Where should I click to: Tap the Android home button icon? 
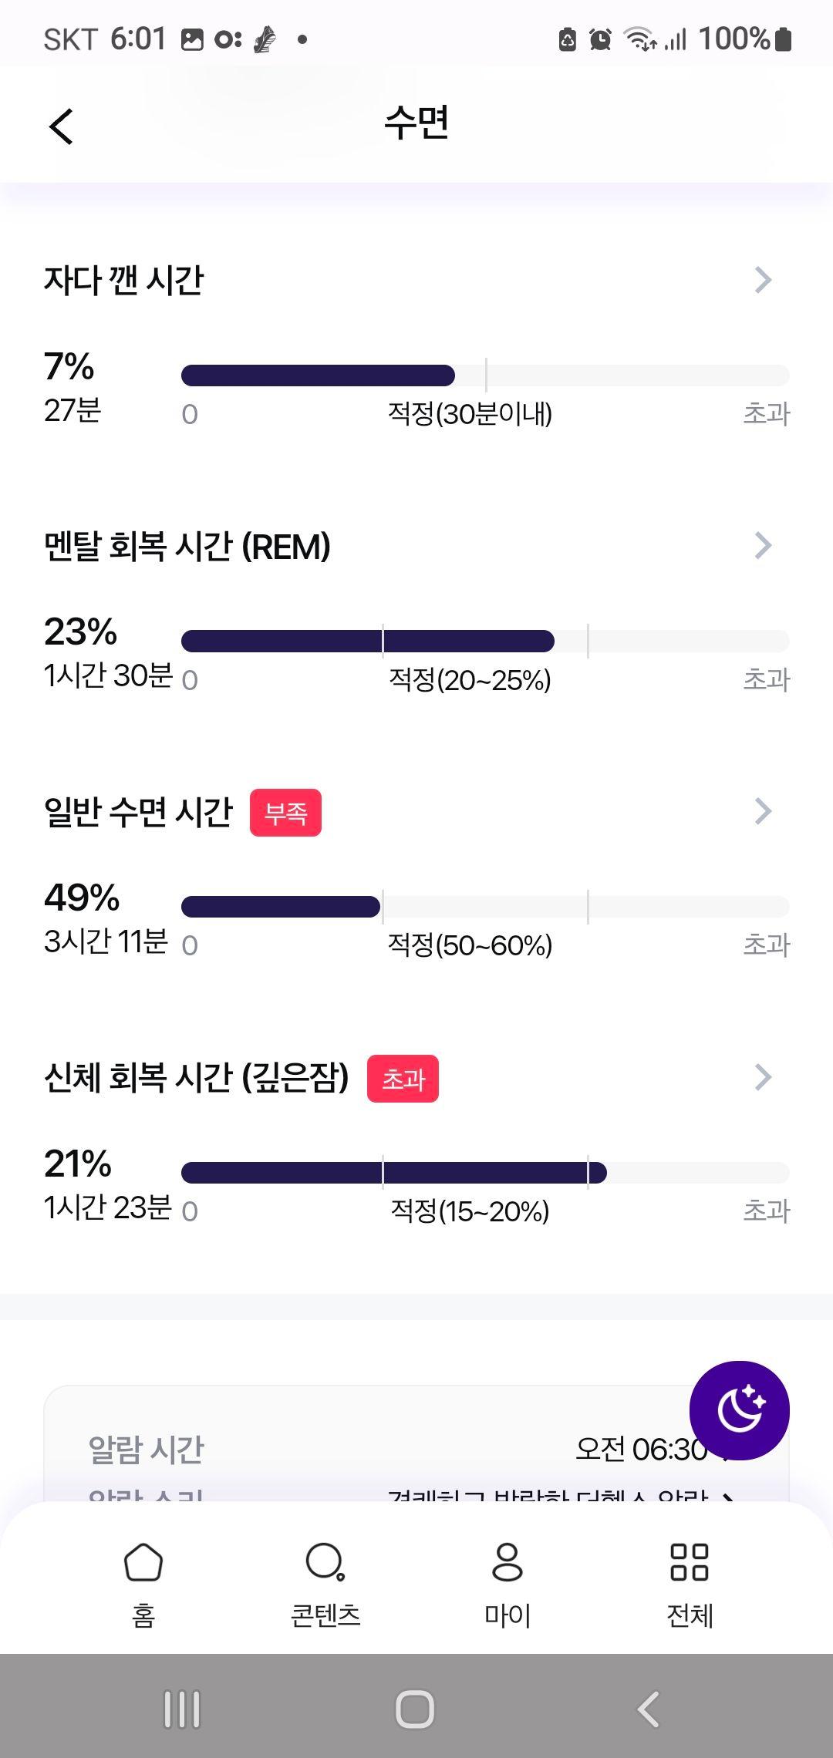pyautogui.click(x=415, y=1709)
